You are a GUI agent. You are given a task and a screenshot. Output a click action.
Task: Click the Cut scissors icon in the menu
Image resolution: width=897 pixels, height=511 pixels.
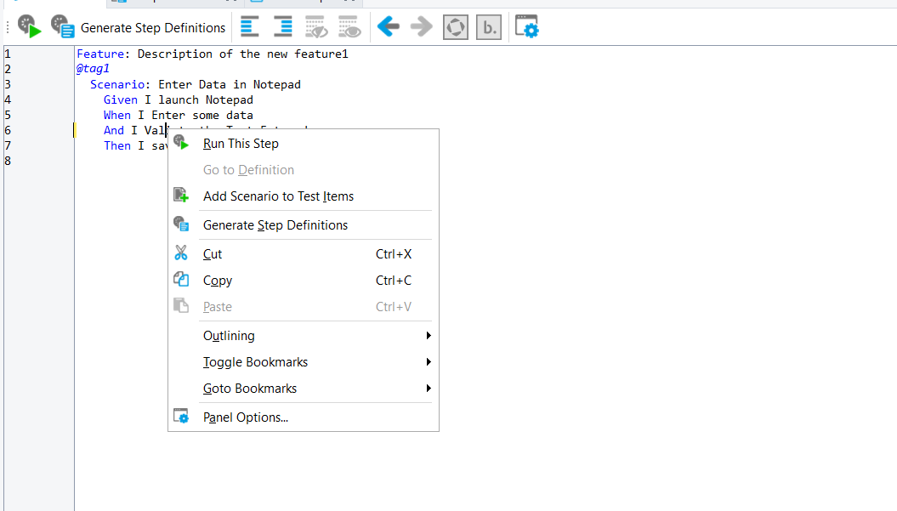[x=180, y=253]
